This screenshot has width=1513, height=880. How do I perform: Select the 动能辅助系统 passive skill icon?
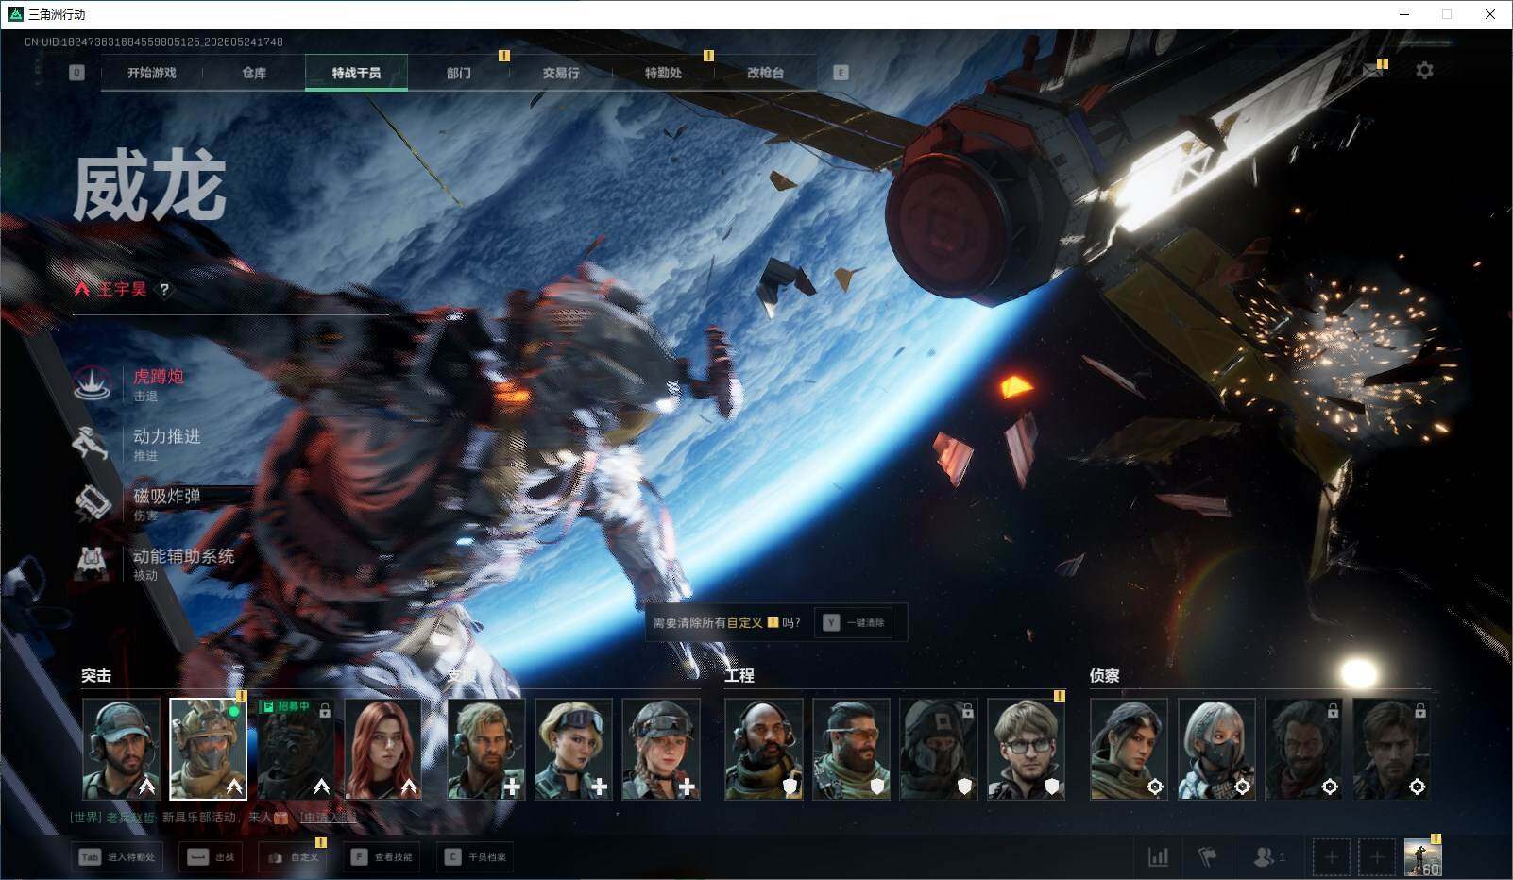(x=93, y=563)
